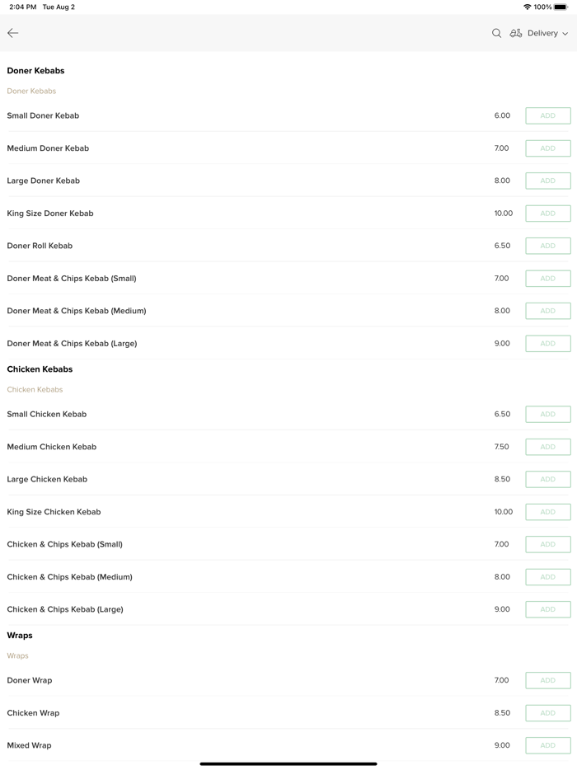The image size is (577, 770).
Task: Tap the Doner Kebabs section heading
Action: pyautogui.click(x=35, y=71)
